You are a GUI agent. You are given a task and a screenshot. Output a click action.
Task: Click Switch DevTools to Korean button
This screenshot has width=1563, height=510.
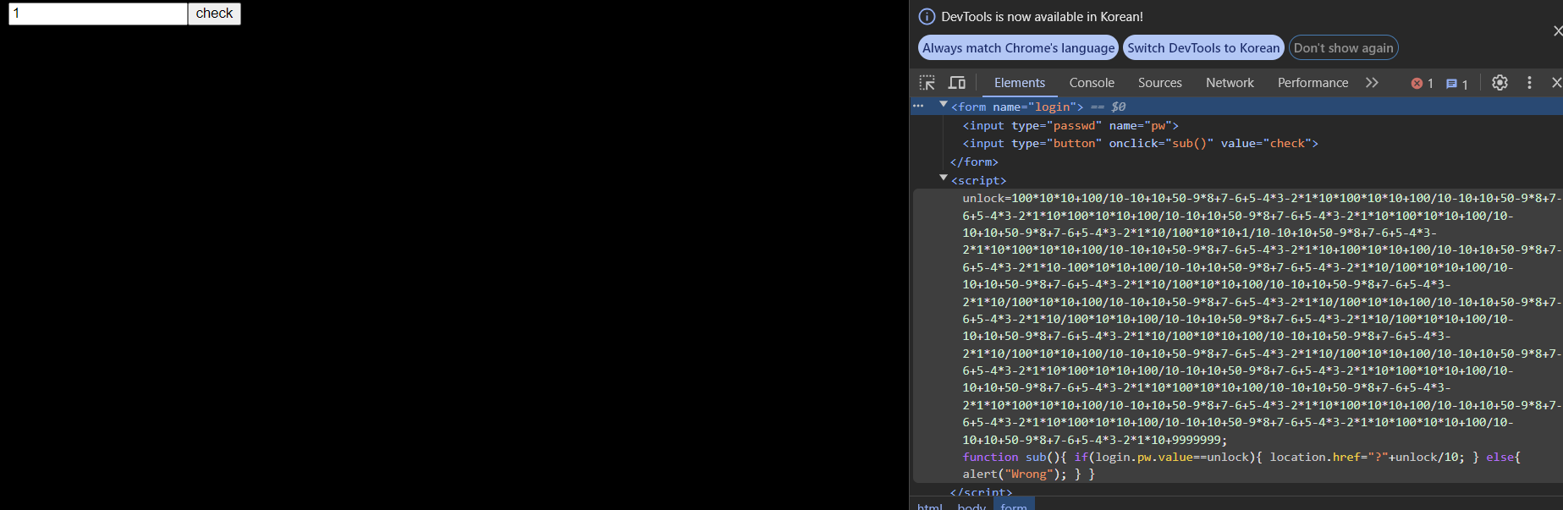coord(1203,48)
